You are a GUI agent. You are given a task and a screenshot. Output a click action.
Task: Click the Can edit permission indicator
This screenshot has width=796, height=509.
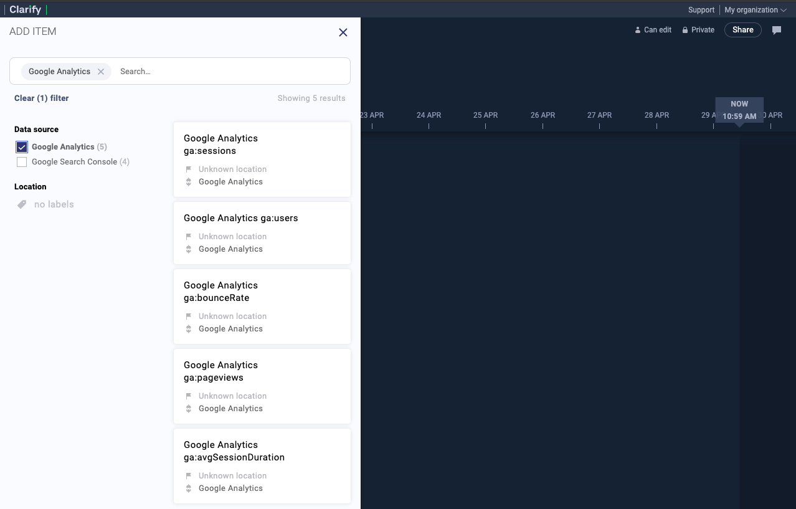point(653,30)
